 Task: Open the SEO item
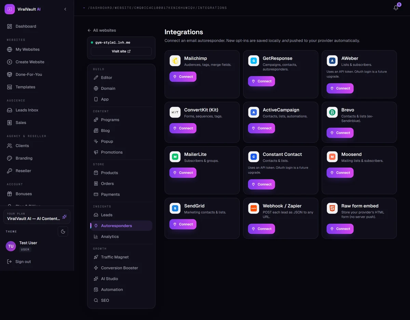click(121, 301)
